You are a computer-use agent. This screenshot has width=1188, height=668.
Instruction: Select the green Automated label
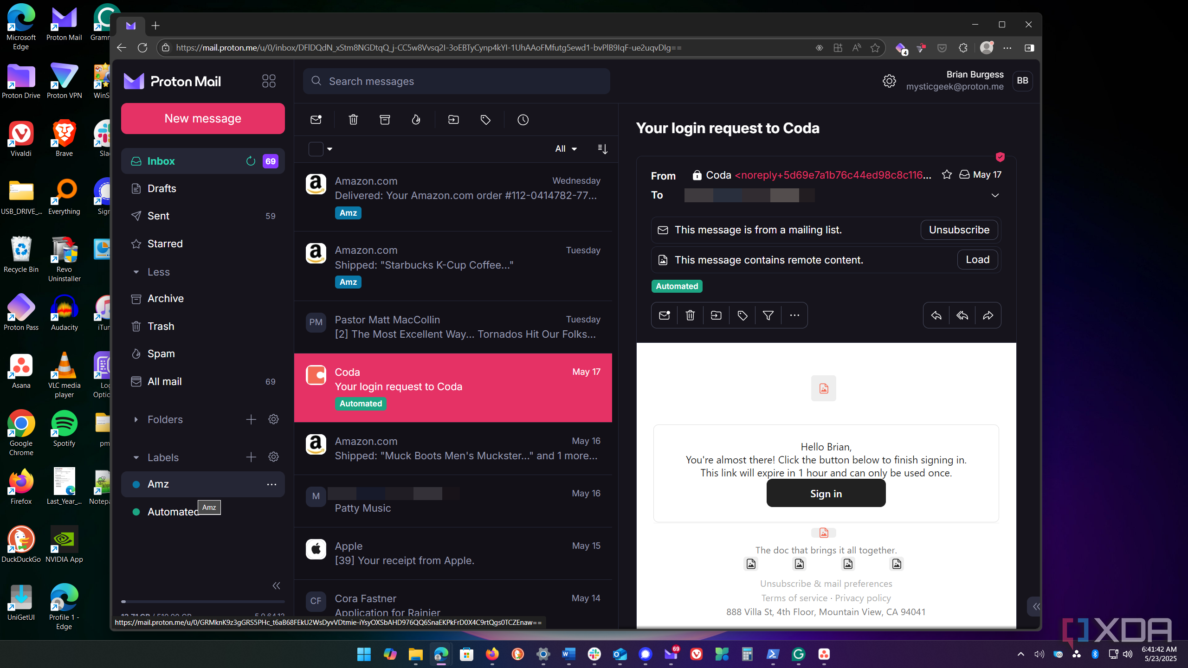click(x=203, y=512)
